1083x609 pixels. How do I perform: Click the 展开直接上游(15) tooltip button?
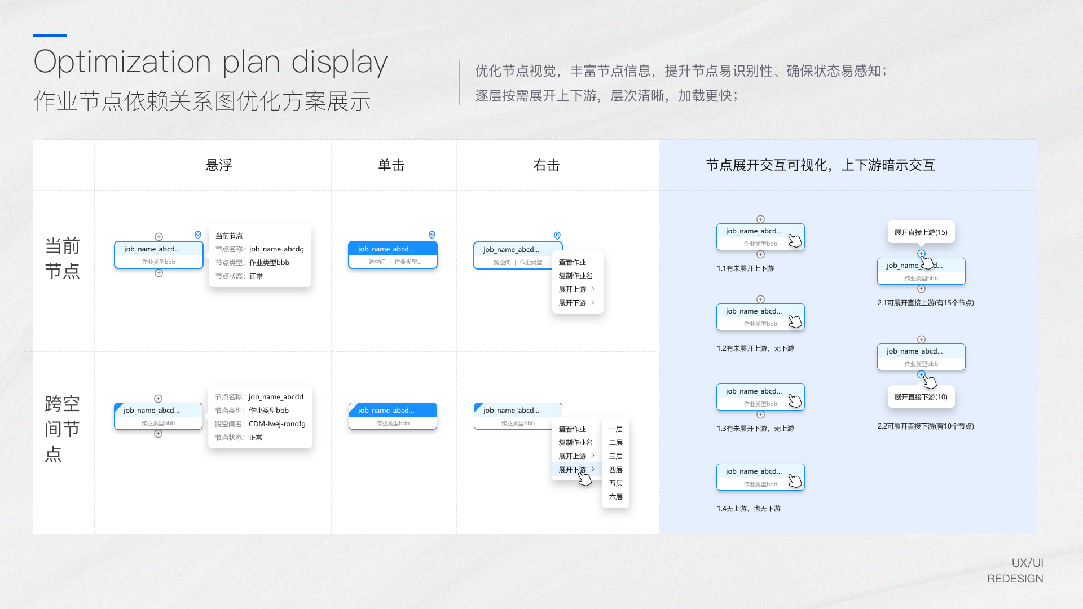tap(921, 232)
